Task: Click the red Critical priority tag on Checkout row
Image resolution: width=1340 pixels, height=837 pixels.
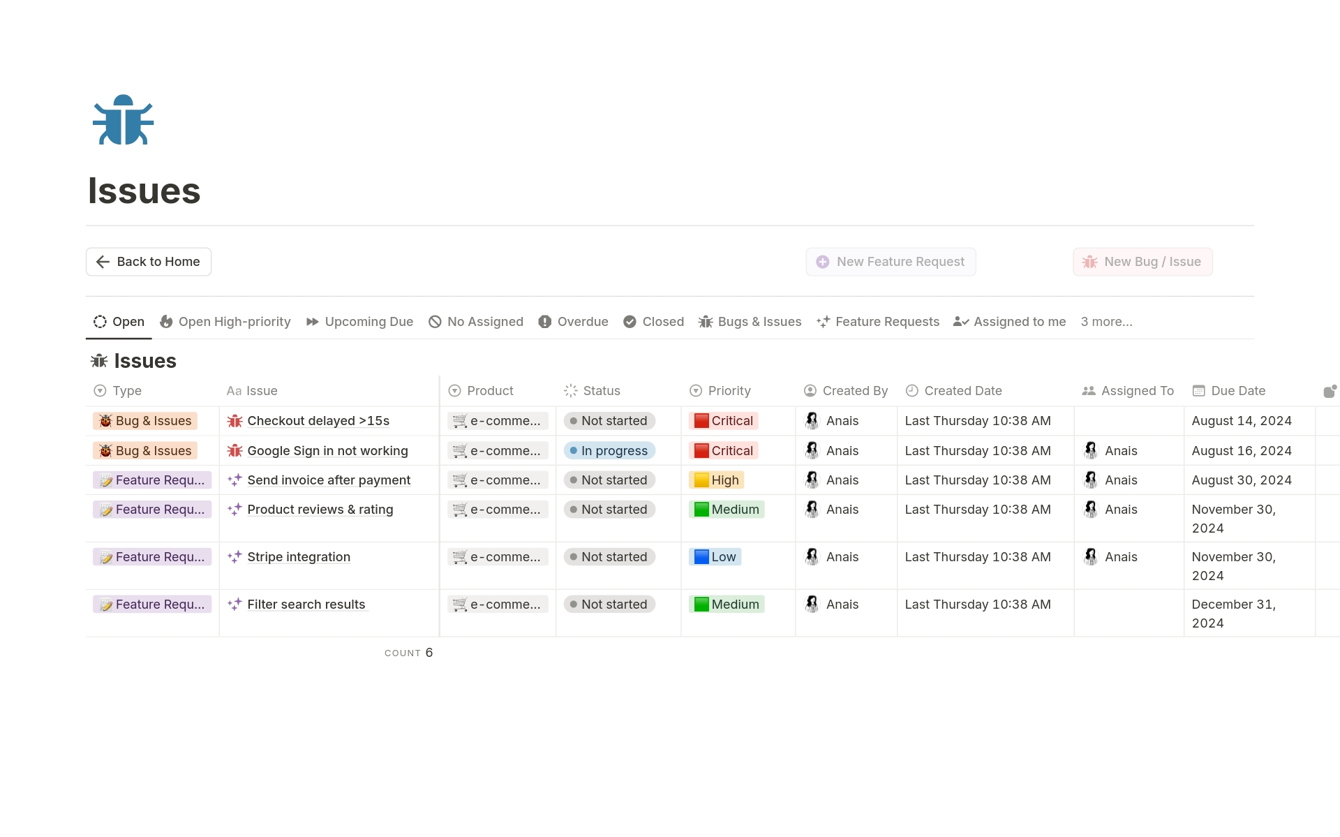Action: [724, 421]
